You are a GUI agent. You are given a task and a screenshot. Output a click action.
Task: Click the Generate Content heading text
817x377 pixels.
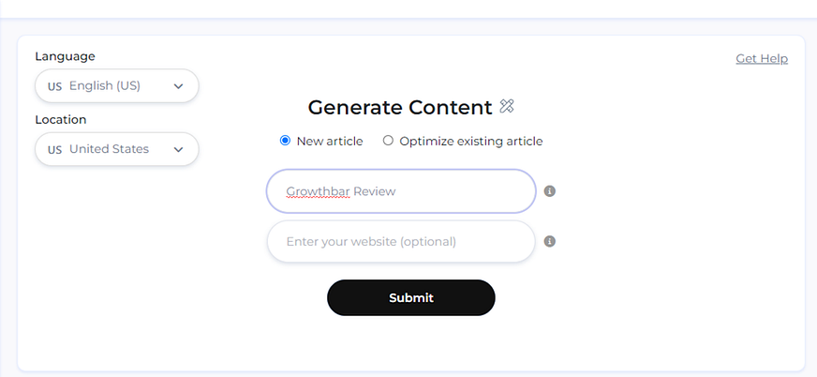tap(400, 108)
